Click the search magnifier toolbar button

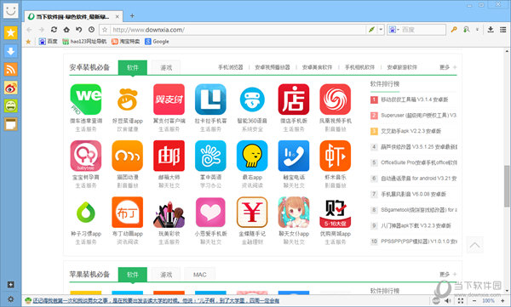pos(467,30)
